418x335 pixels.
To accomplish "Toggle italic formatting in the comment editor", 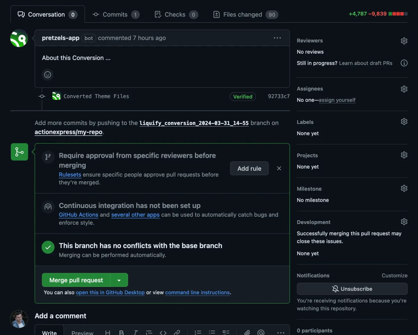I will 135,332.
